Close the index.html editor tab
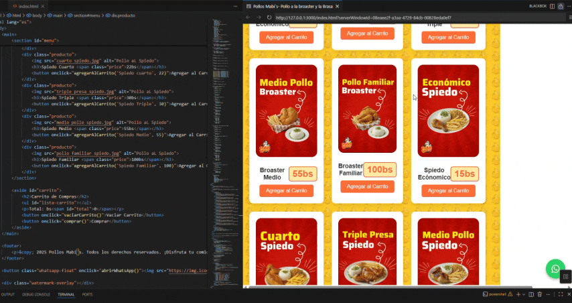Image resolution: width=572 pixels, height=303 pixels. point(43,6)
